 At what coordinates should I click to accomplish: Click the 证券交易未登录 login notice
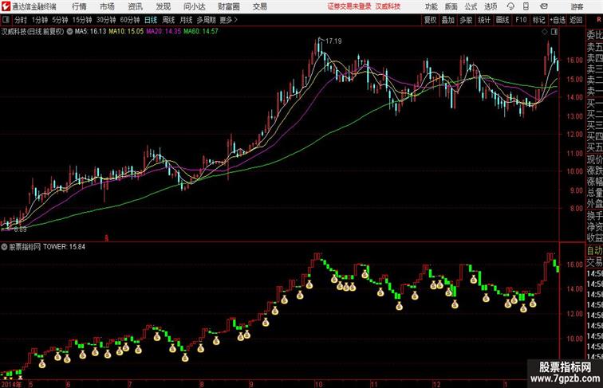[x=349, y=6]
